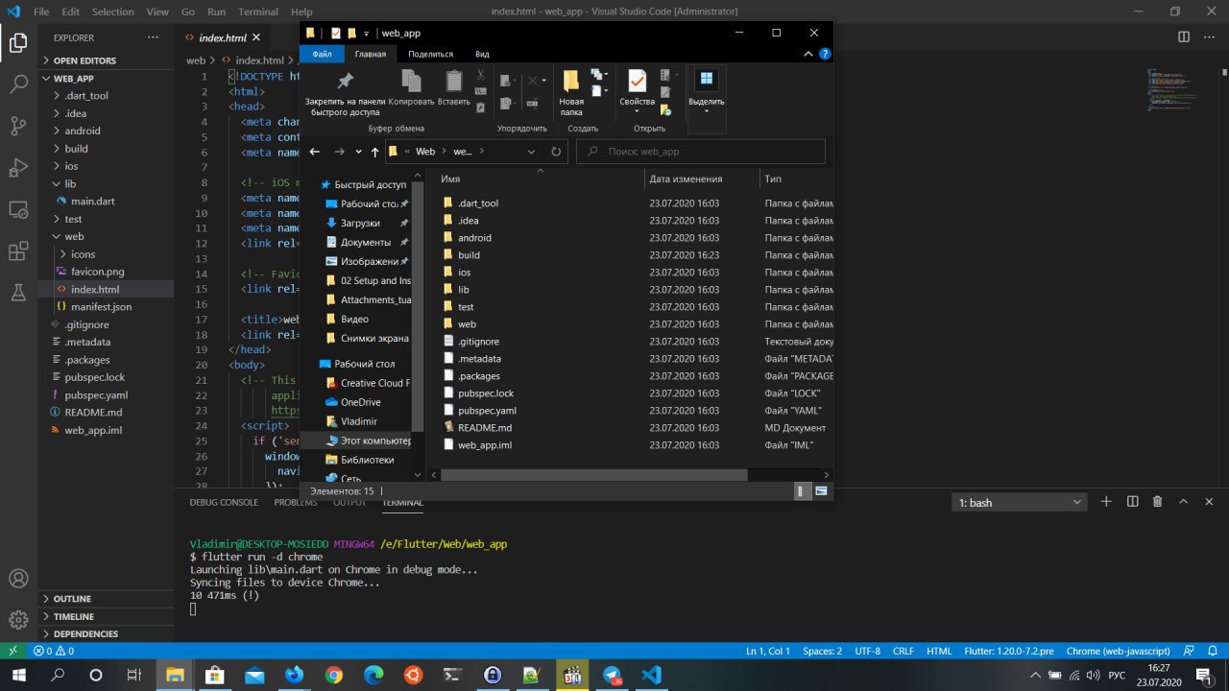Click the Copy (Копировать) ribbon icon
Viewport: 1229px width, 691px height.
[411, 82]
